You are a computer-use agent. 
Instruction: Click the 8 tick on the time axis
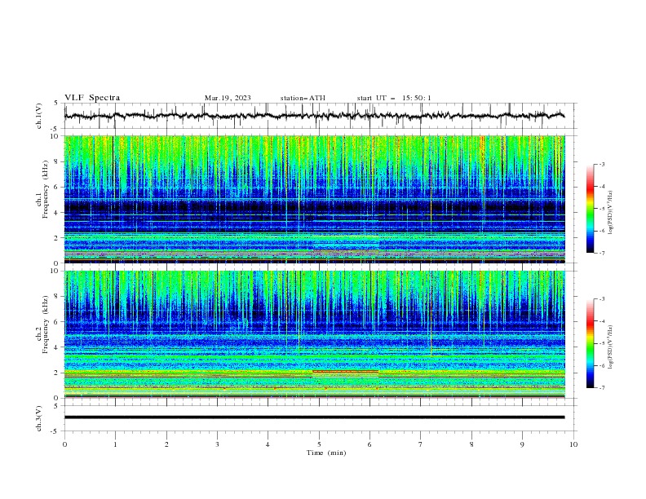click(471, 444)
